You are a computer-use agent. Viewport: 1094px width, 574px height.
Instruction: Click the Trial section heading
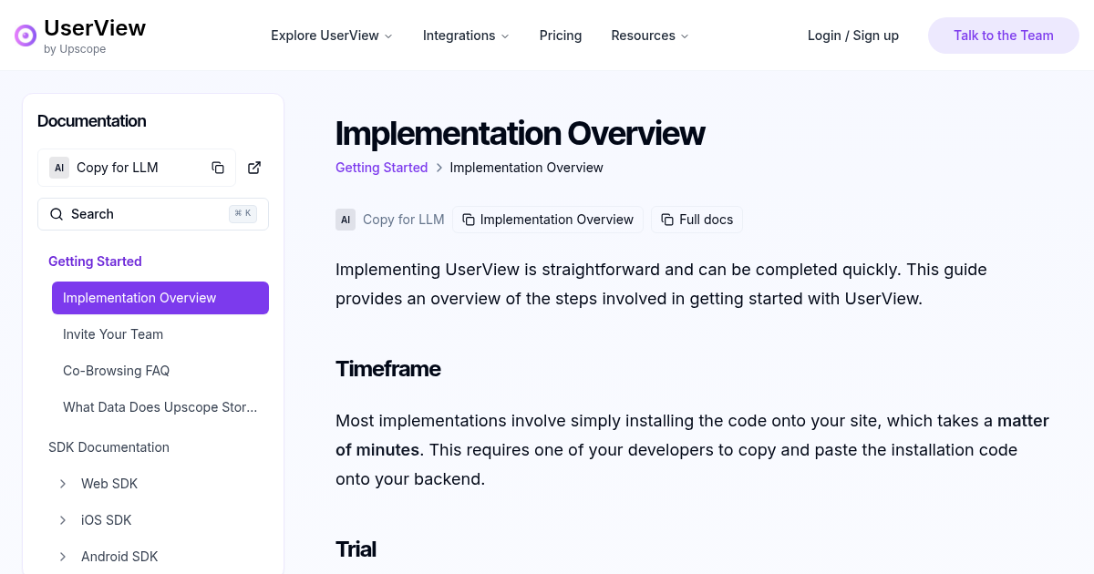tap(356, 549)
